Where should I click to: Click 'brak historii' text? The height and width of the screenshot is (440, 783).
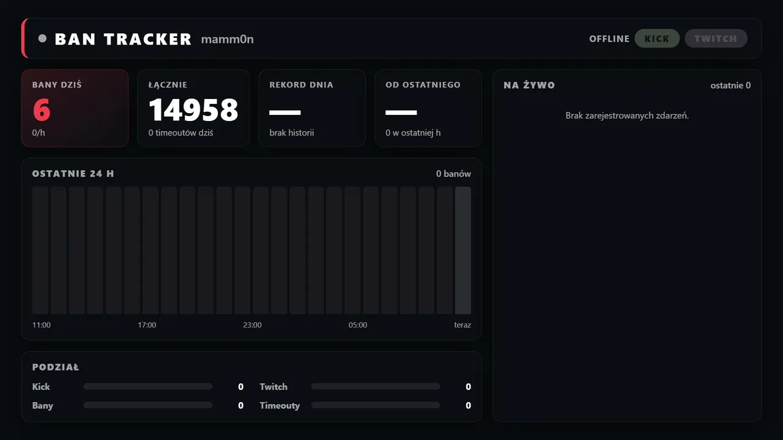click(291, 133)
